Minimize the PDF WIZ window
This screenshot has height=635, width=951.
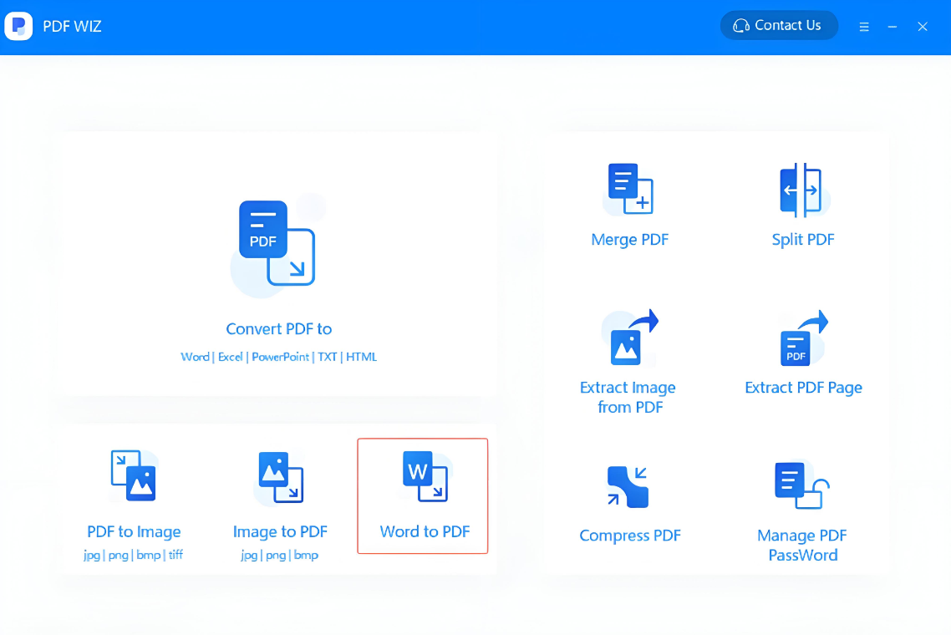(893, 27)
